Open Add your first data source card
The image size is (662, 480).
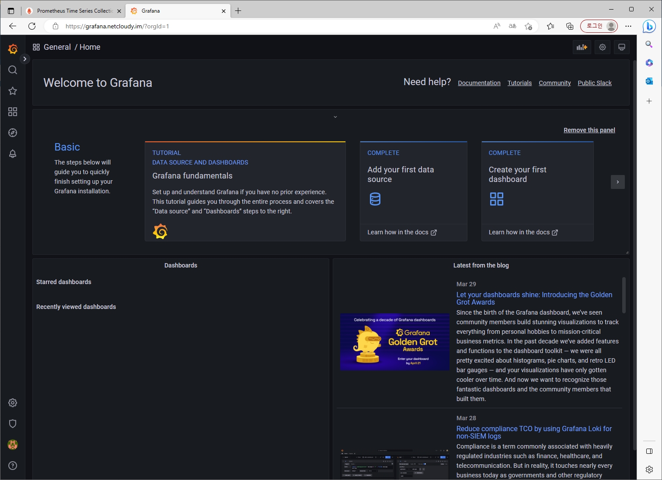tap(414, 182)
